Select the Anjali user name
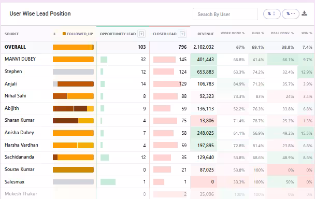Screen dimensions: 315x199 [x=11, y=84]
